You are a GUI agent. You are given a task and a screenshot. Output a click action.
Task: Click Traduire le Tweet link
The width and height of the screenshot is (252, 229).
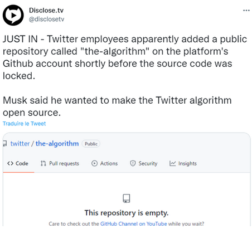click(x=24, y=124)
